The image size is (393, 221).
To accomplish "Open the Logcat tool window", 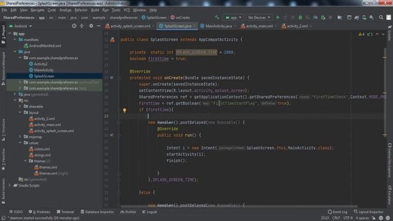I will tap(149, 212).
